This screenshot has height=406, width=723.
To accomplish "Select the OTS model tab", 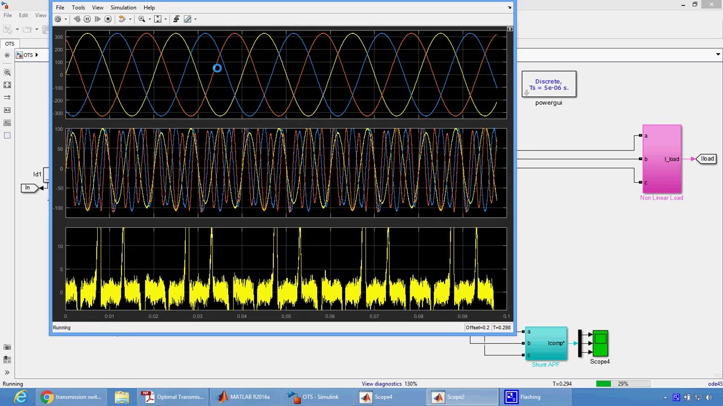I will (x=10, y=44).
